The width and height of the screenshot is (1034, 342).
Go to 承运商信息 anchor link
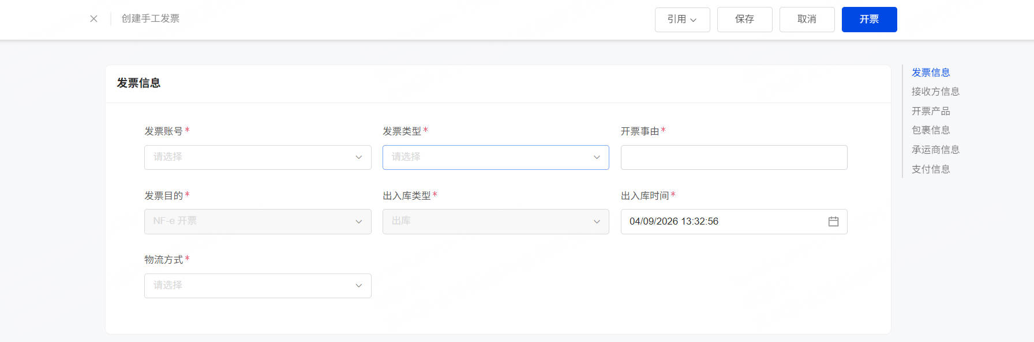coord(935,150)
